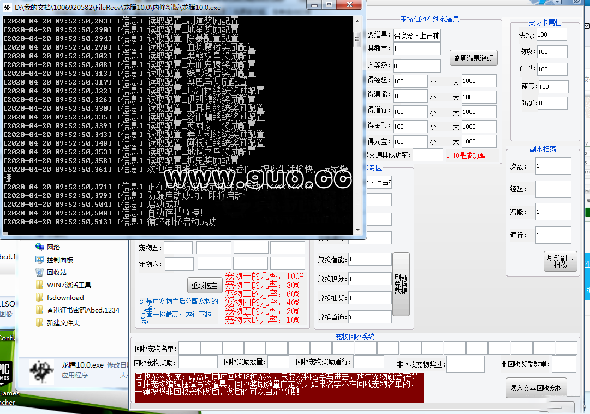590x414 pixels.
Task: Focus the 兑换首饰 field containing 70
Action: click(x=370, y=317)
